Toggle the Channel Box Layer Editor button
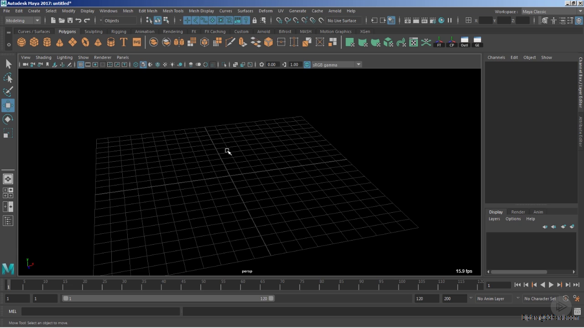Screen dimensions: 584x328 579,20
